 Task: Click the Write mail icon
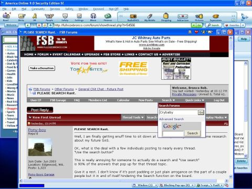22,17
